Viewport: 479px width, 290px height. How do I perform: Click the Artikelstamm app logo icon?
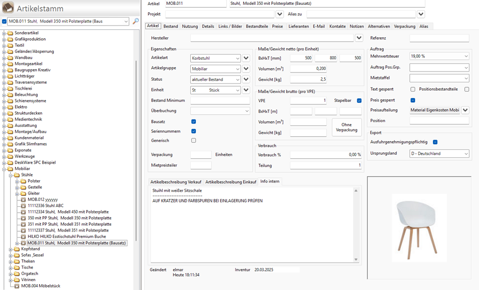click(x=8, y=7)
